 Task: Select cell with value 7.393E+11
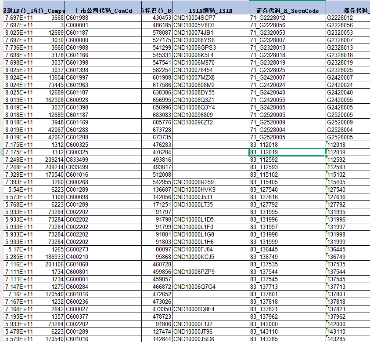coord(18,182)
